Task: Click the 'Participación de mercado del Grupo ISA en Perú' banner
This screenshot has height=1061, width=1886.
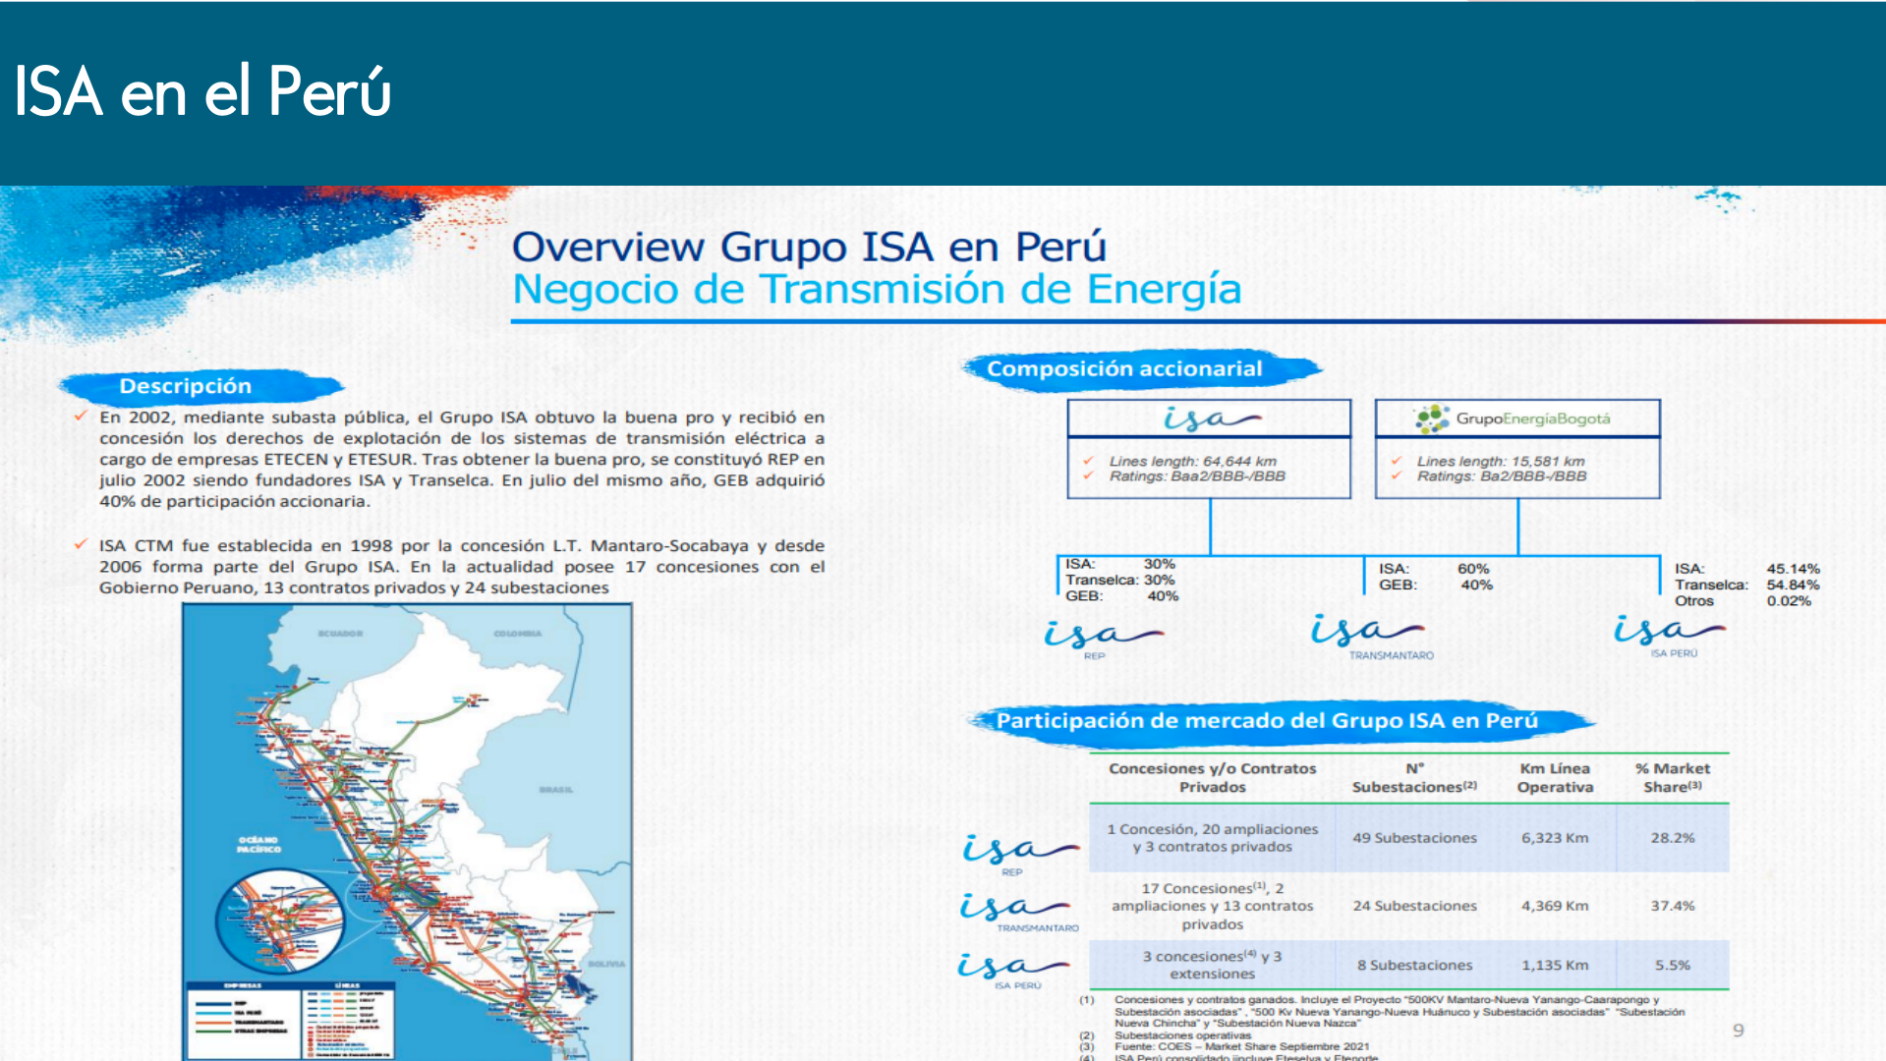Action: point(1267,721)
